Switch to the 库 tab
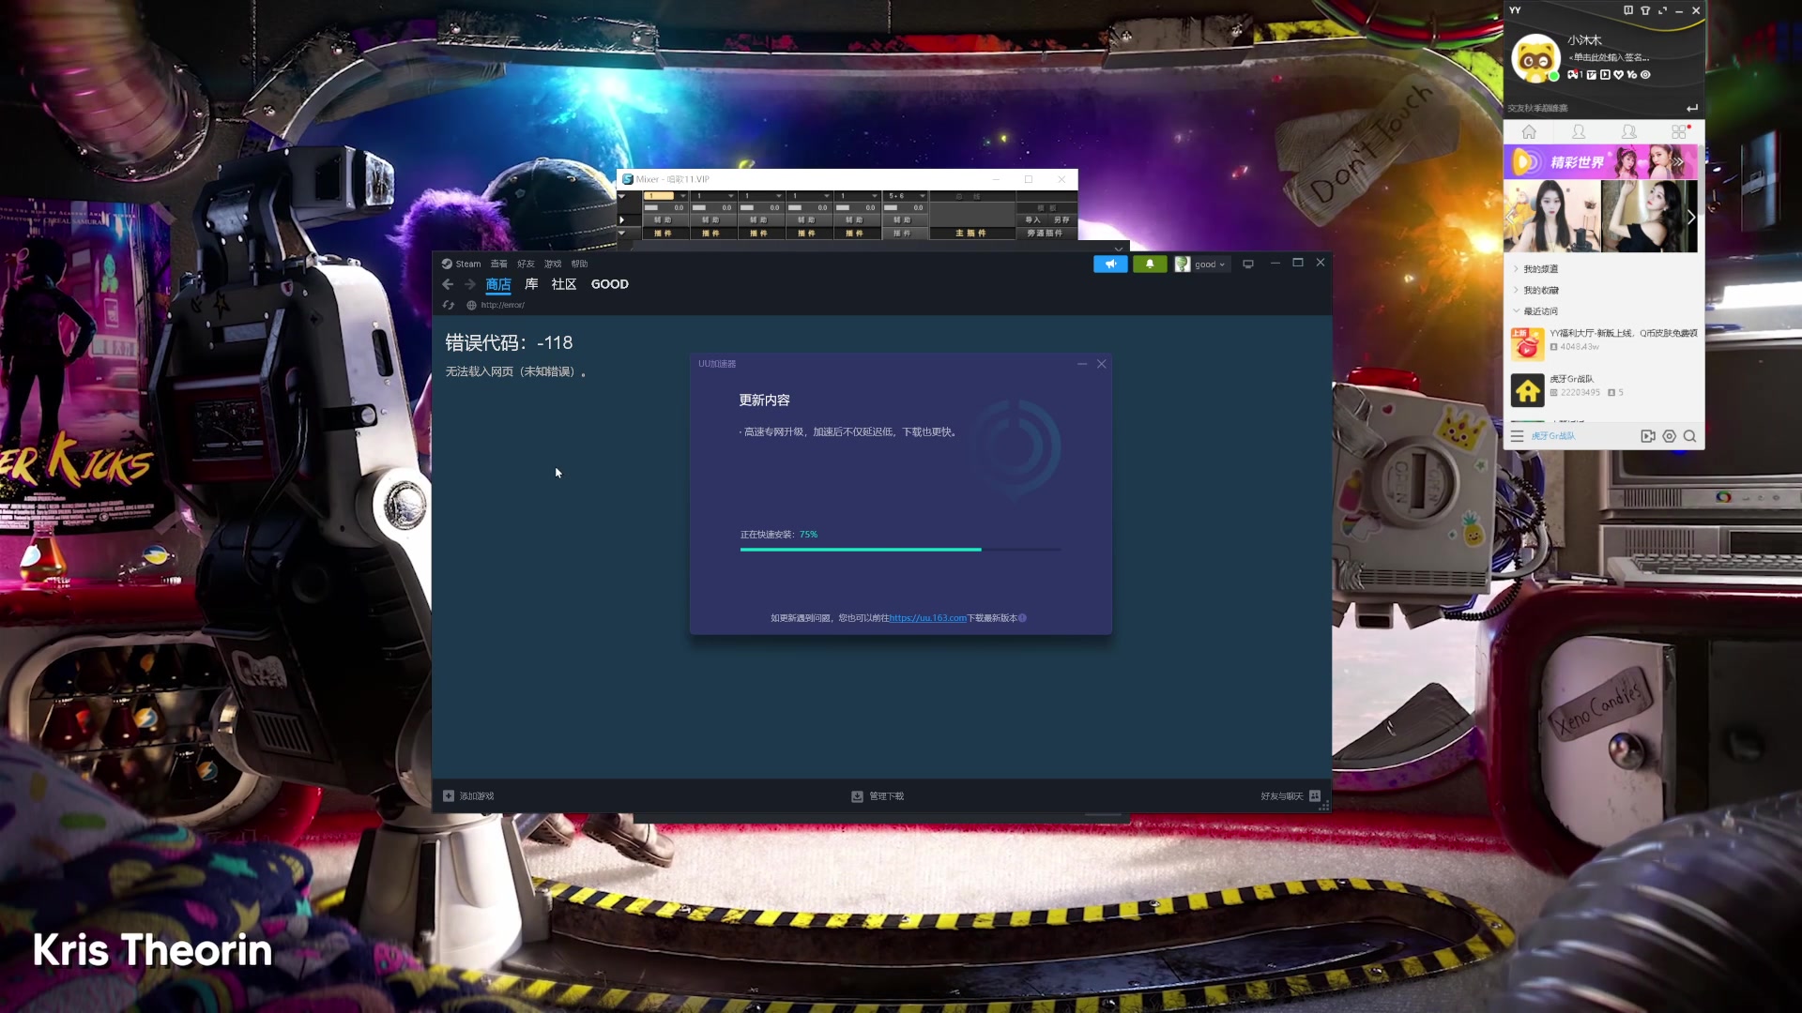Screen dimensions: 1802x1013 531,284
